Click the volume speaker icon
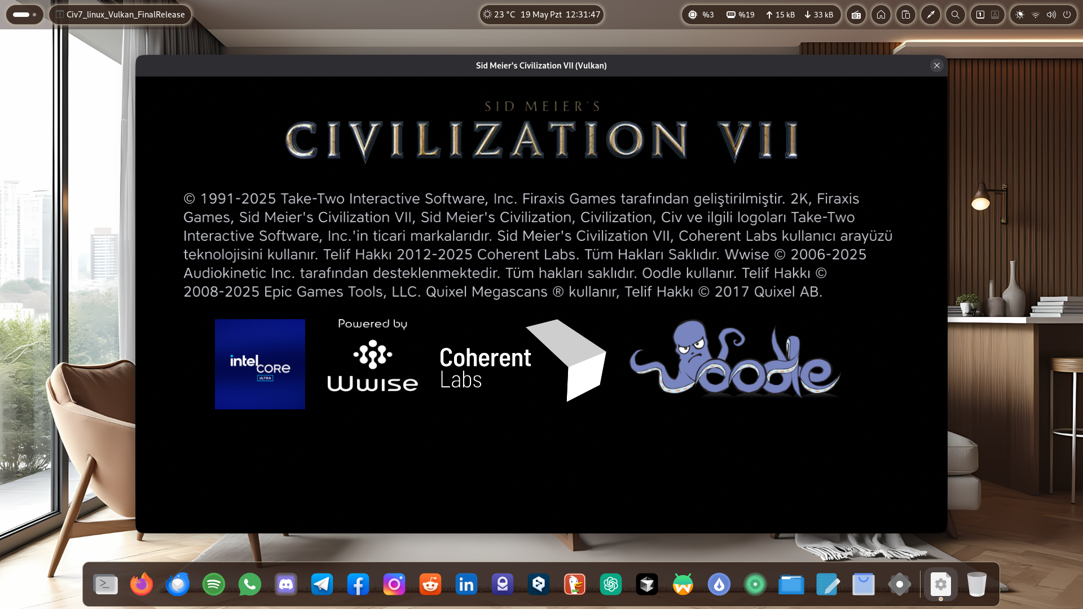 (x=1051, y=15)
